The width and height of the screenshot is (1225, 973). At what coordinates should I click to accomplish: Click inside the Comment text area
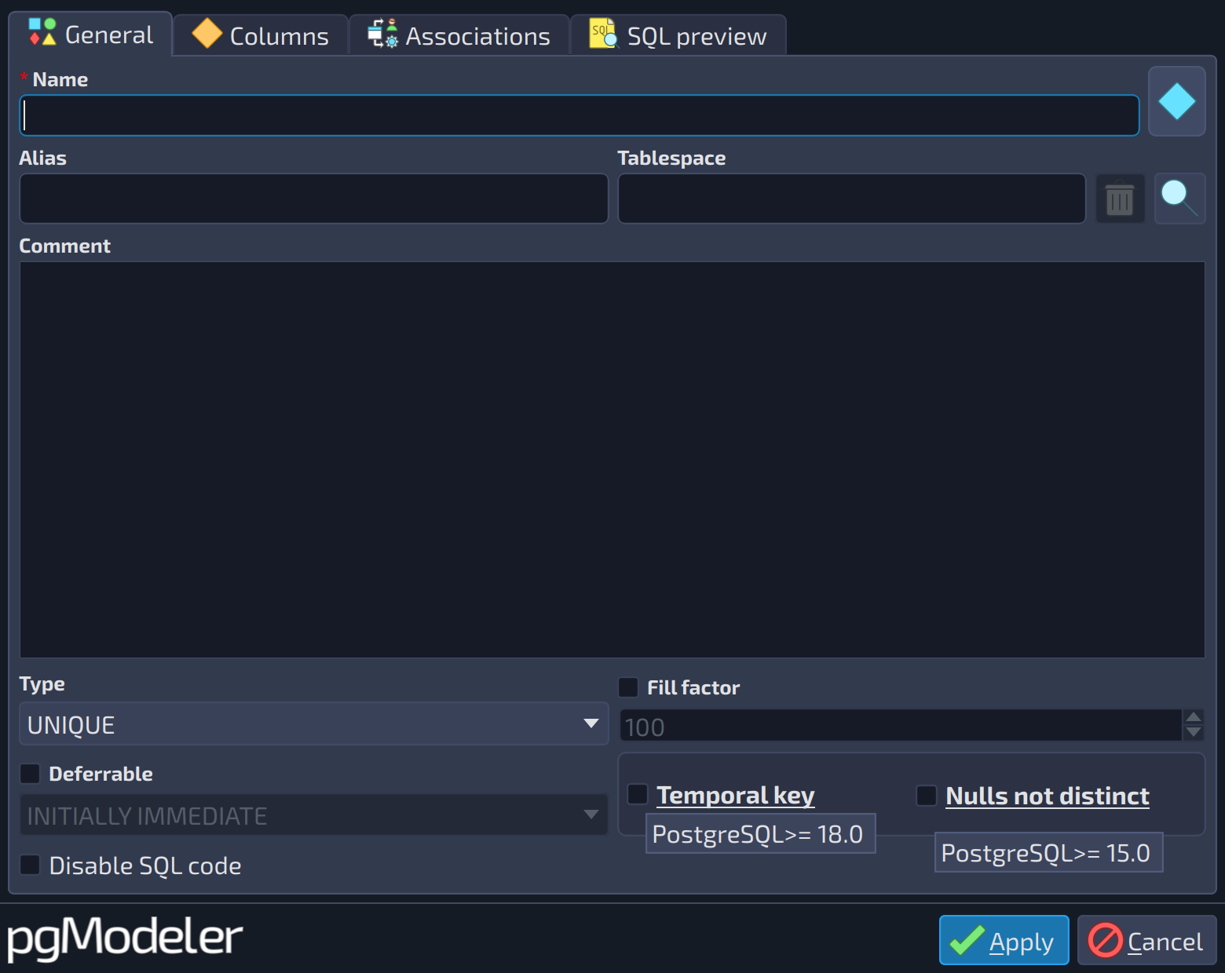[x=612, y=460]
